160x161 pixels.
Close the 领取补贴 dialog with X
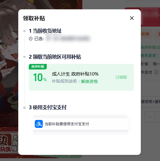pos(132,18)
